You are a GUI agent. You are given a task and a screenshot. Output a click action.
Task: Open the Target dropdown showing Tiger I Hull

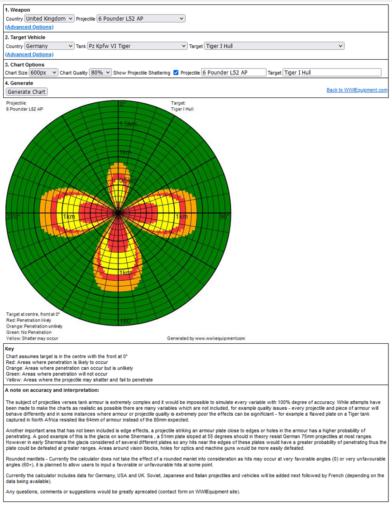(x=274, y=46)
